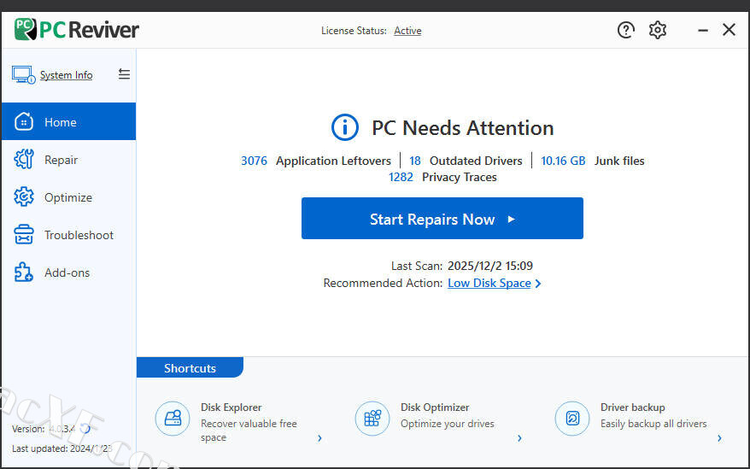
Task: Expand Disk Optimizer with its chevron arrow
Action: click(519, 438)
